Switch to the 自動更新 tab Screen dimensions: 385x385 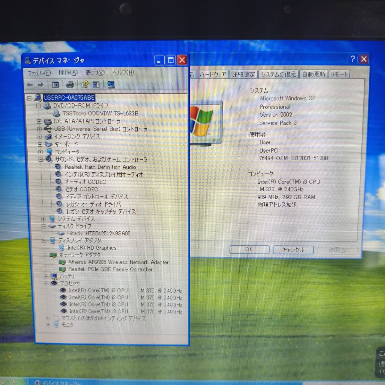[313, 74]
